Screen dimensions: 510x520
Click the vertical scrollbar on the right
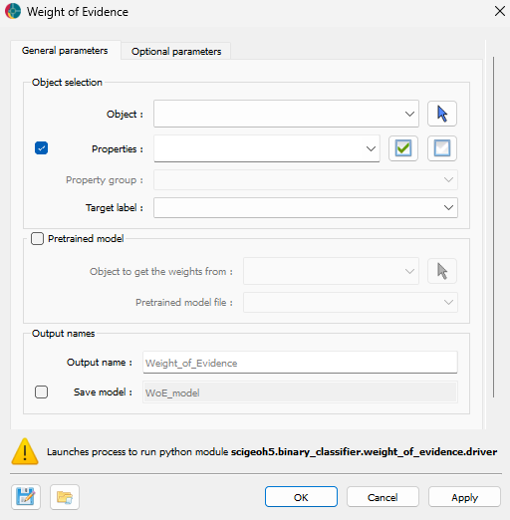coord(494,227)
